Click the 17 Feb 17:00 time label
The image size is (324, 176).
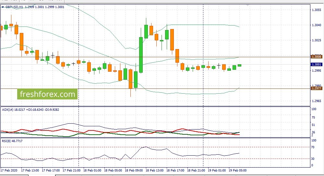[51, 171]
